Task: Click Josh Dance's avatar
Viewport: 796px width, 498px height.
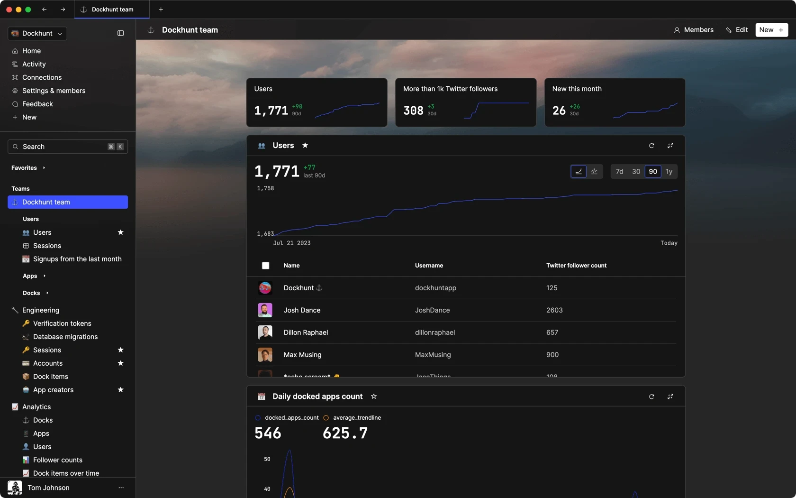Action: click(265, 310)
